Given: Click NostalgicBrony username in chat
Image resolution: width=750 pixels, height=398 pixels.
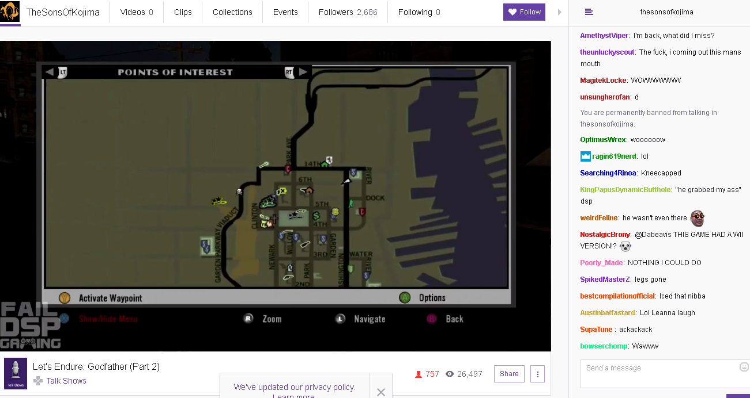Looking at the screenshot, I should point(605,235).
